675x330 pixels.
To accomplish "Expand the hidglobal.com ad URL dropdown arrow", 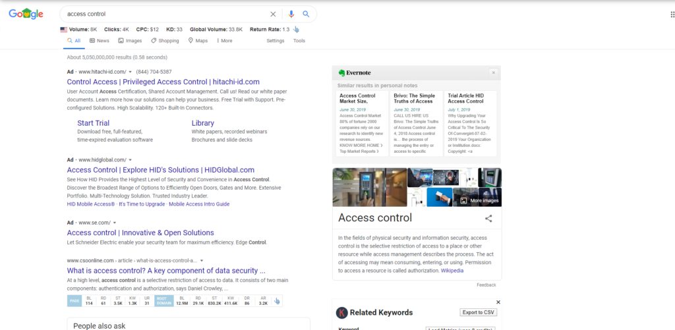I will (130, 160).
